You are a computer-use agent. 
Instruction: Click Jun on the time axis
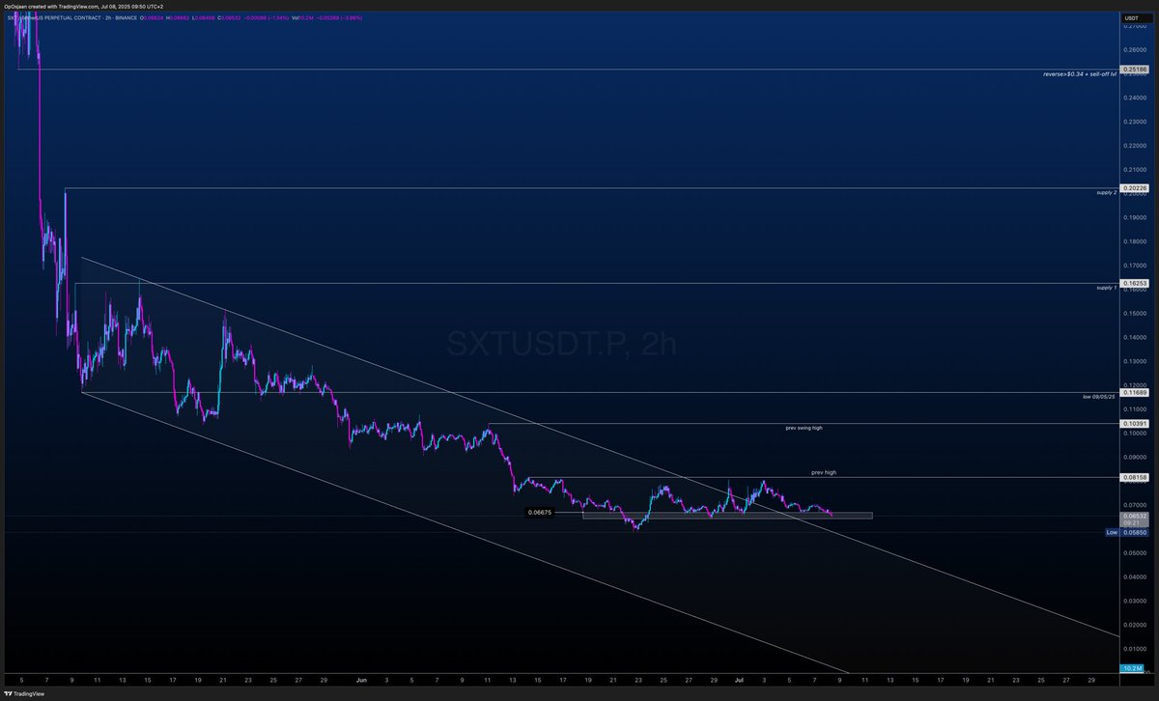361,680
